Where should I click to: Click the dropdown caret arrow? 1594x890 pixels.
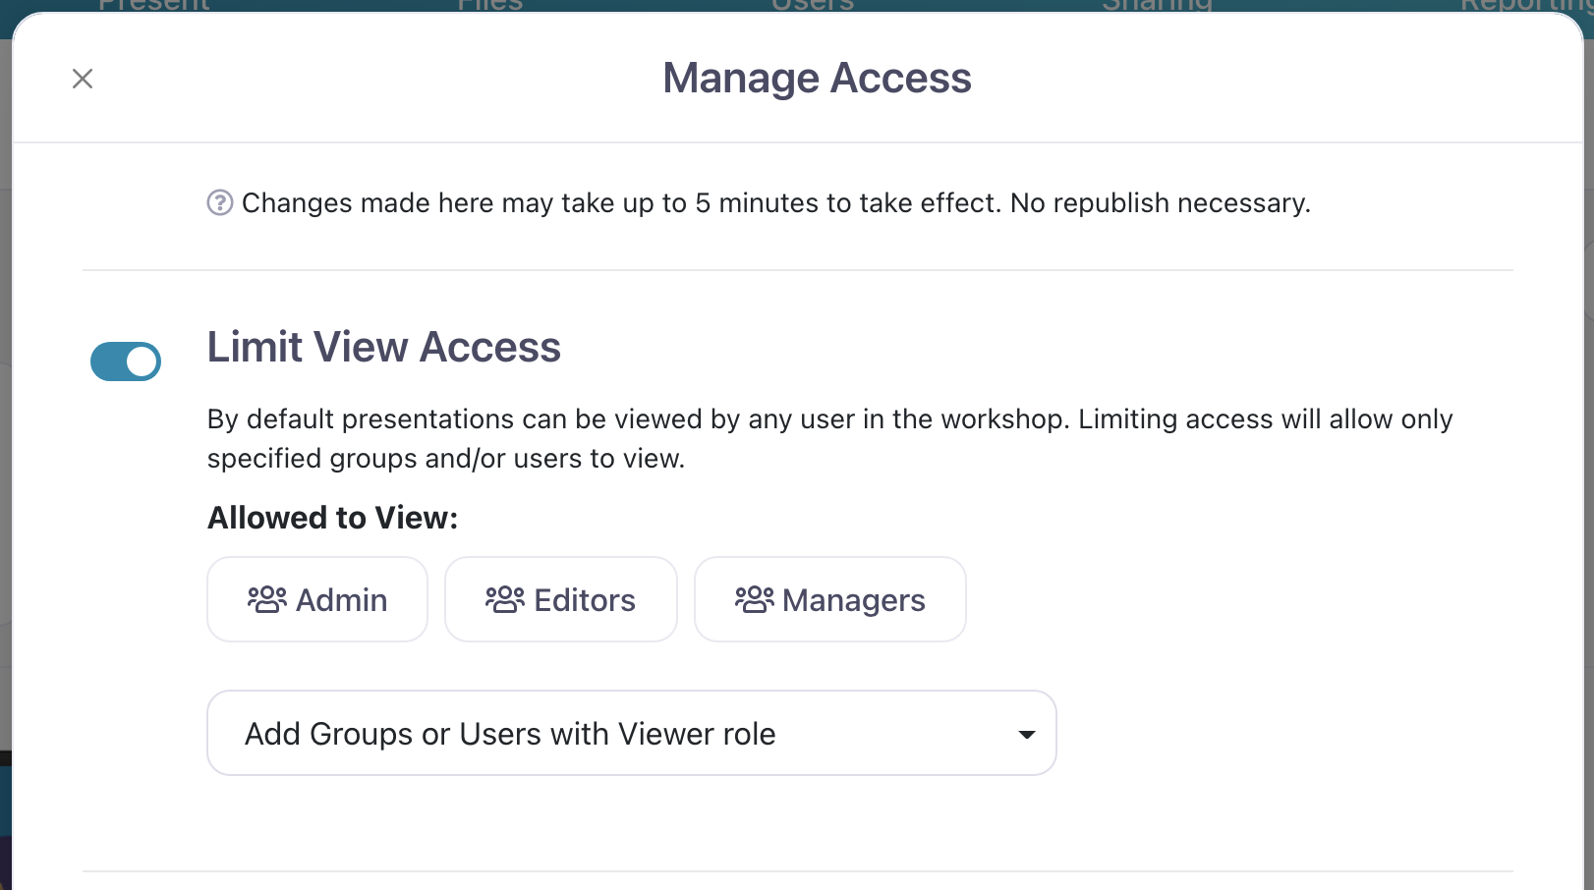tap(1027, 735)
